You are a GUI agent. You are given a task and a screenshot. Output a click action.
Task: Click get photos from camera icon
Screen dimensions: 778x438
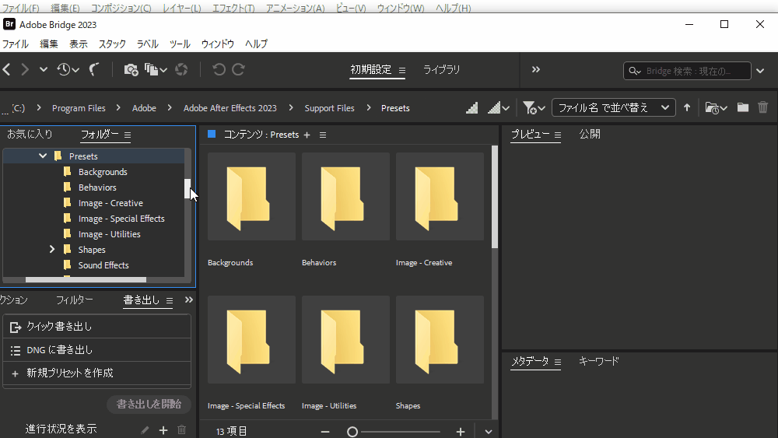[131, 69]
